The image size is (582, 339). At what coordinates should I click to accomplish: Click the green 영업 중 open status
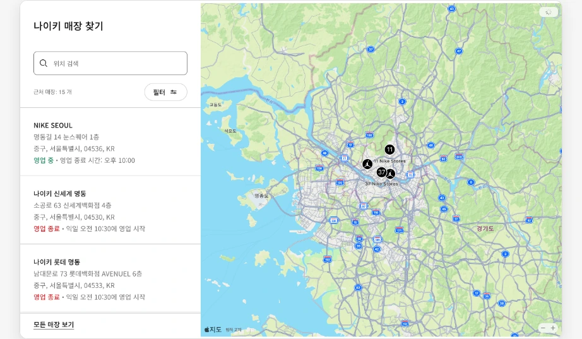point(44,160)
